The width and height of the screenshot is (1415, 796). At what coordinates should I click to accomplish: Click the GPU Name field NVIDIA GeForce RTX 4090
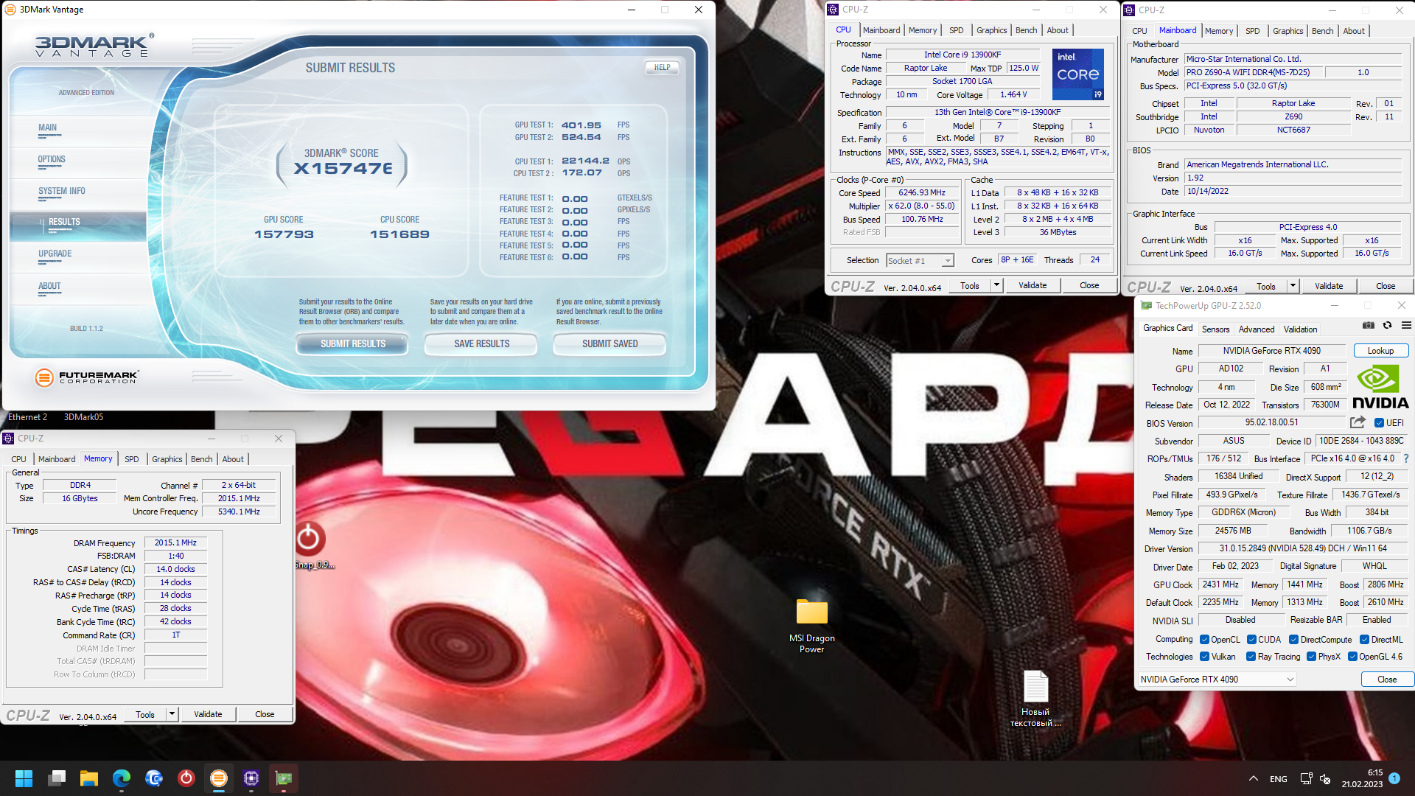(1271, 351)
